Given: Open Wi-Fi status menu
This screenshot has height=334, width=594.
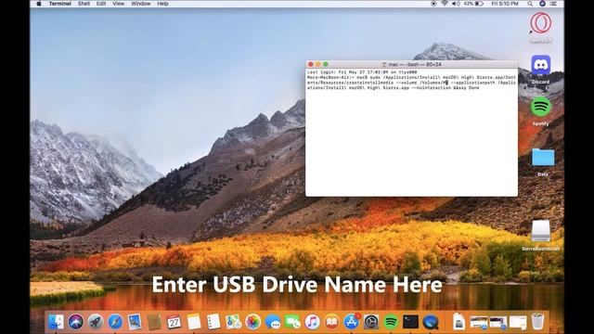Looking at the screenshot, I should [445, 4].
